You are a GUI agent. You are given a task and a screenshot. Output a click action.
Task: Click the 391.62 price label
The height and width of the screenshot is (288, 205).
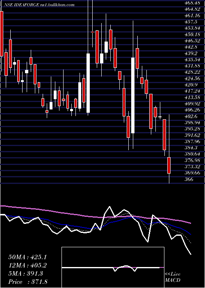(x=192, y=135)
